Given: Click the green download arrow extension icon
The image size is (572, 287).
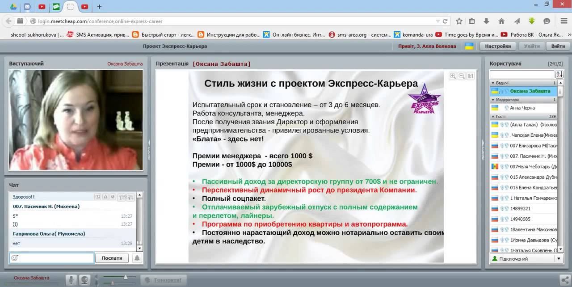Looking at the screenshot, I should 532,21.
